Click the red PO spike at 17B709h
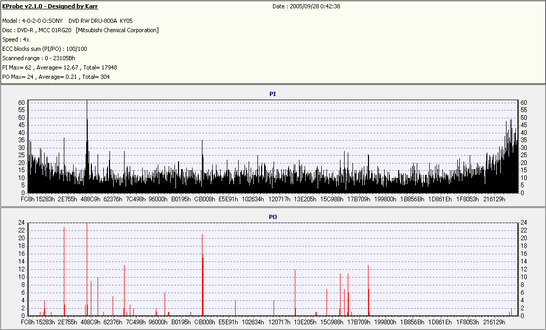The height and width of the screenshot is (330, 546). point(368,291)
